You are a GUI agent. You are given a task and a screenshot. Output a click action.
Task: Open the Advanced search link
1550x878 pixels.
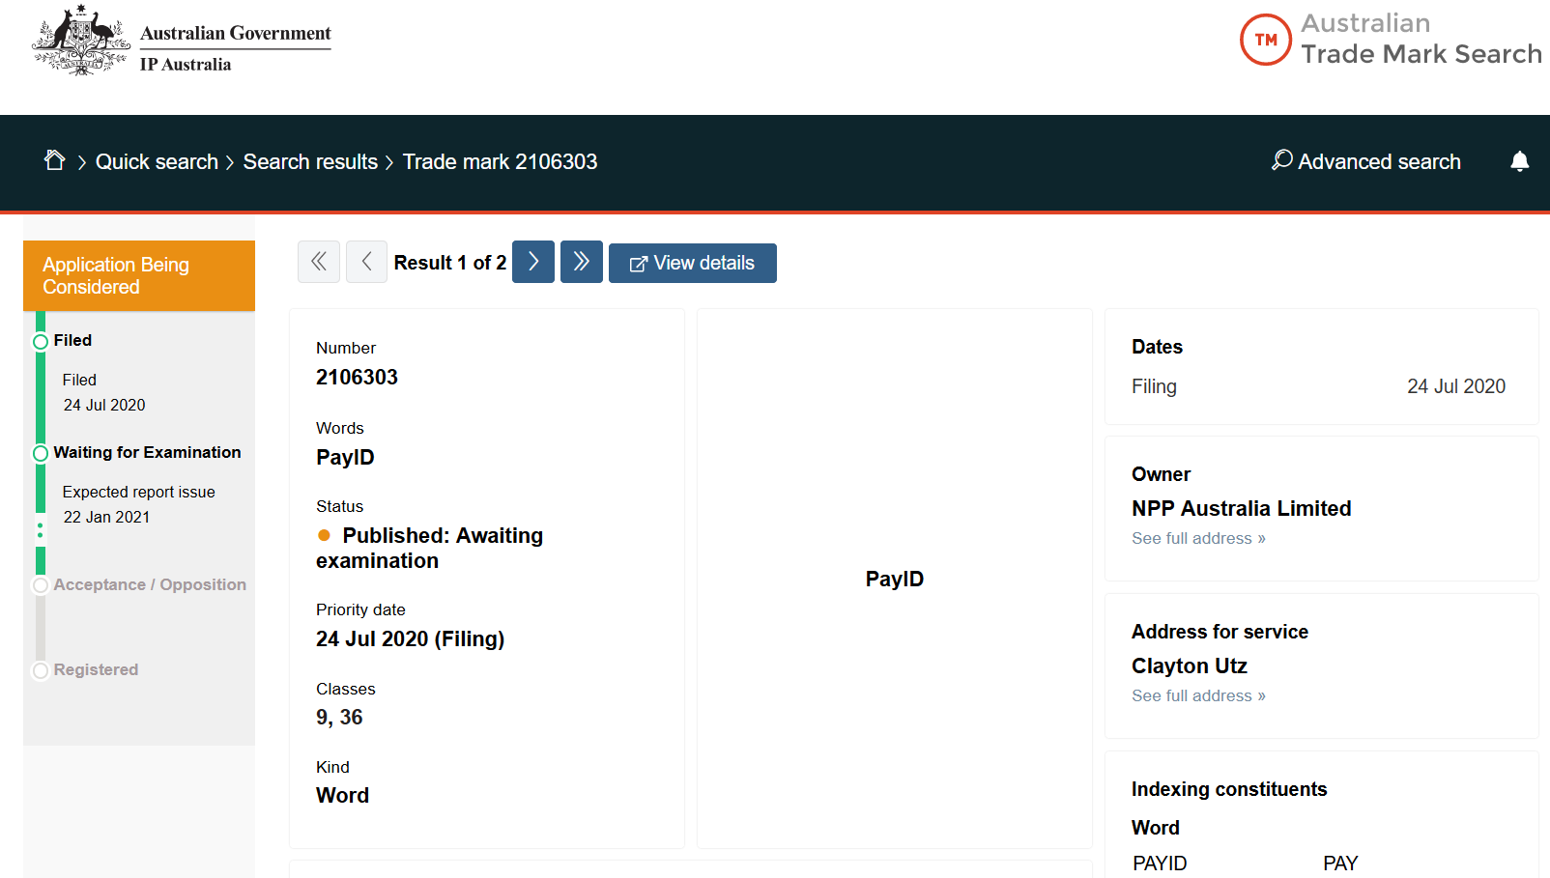click(1366, 161)
